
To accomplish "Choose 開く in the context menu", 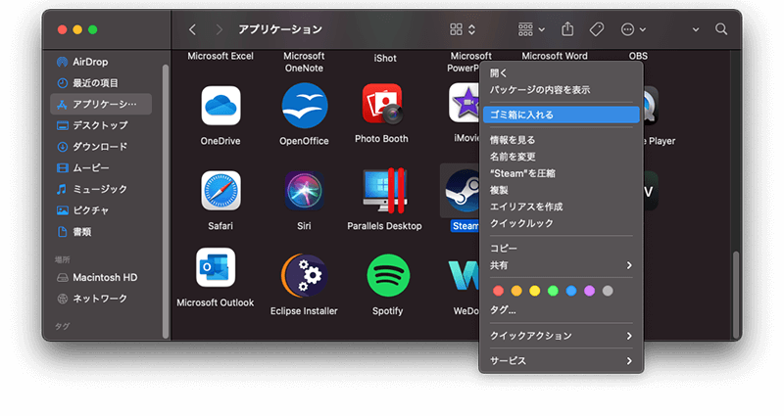I will (561, 73).
